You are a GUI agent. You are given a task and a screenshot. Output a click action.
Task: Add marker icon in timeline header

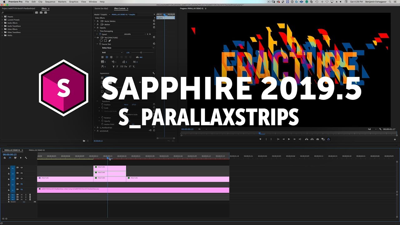point(21,158)
